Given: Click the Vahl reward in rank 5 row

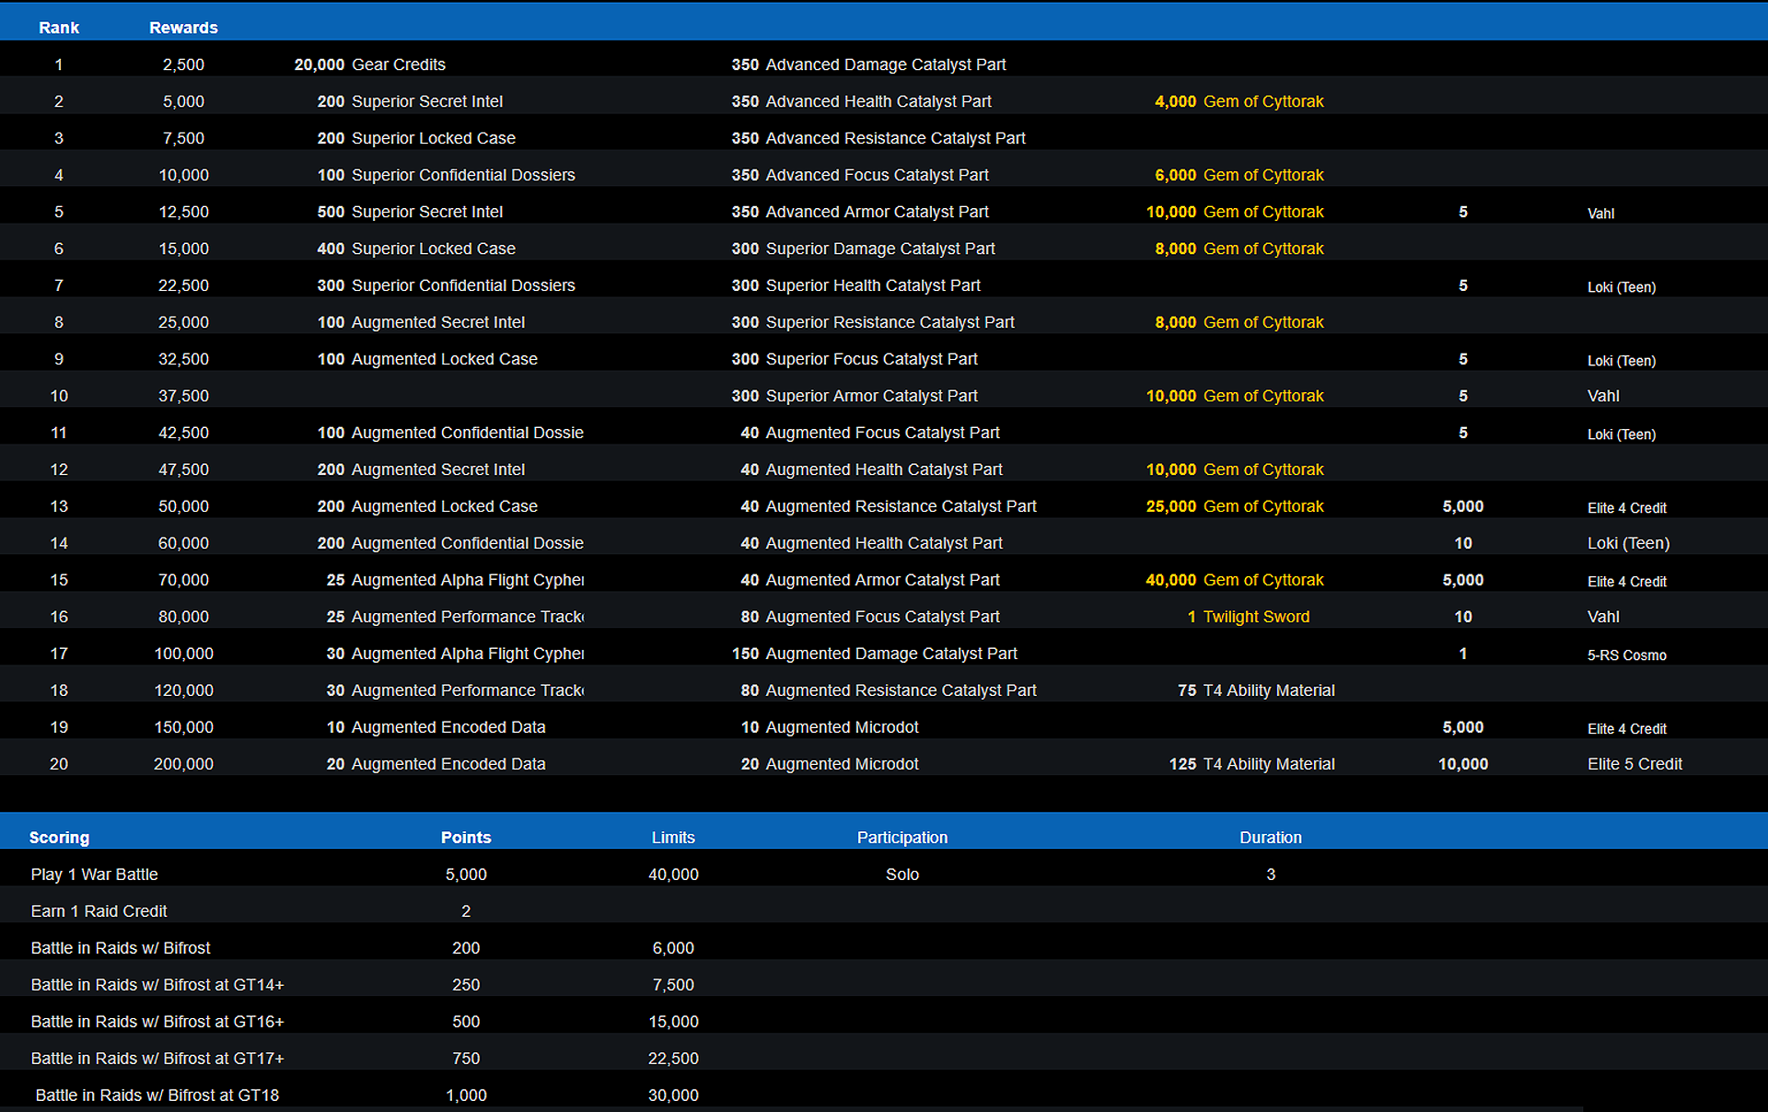Looking at the screenshot, I should click(x=1600, y=213).
